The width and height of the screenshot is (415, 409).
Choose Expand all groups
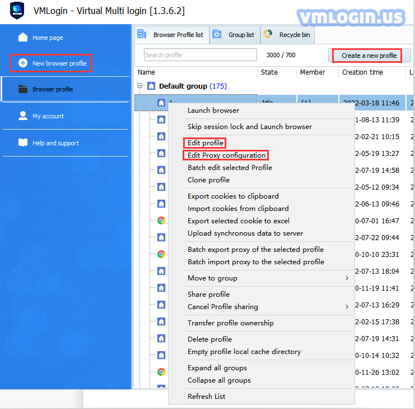(262, 368)
